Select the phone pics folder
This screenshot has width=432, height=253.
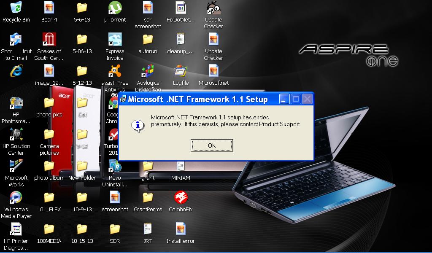[x=49, y=103]
